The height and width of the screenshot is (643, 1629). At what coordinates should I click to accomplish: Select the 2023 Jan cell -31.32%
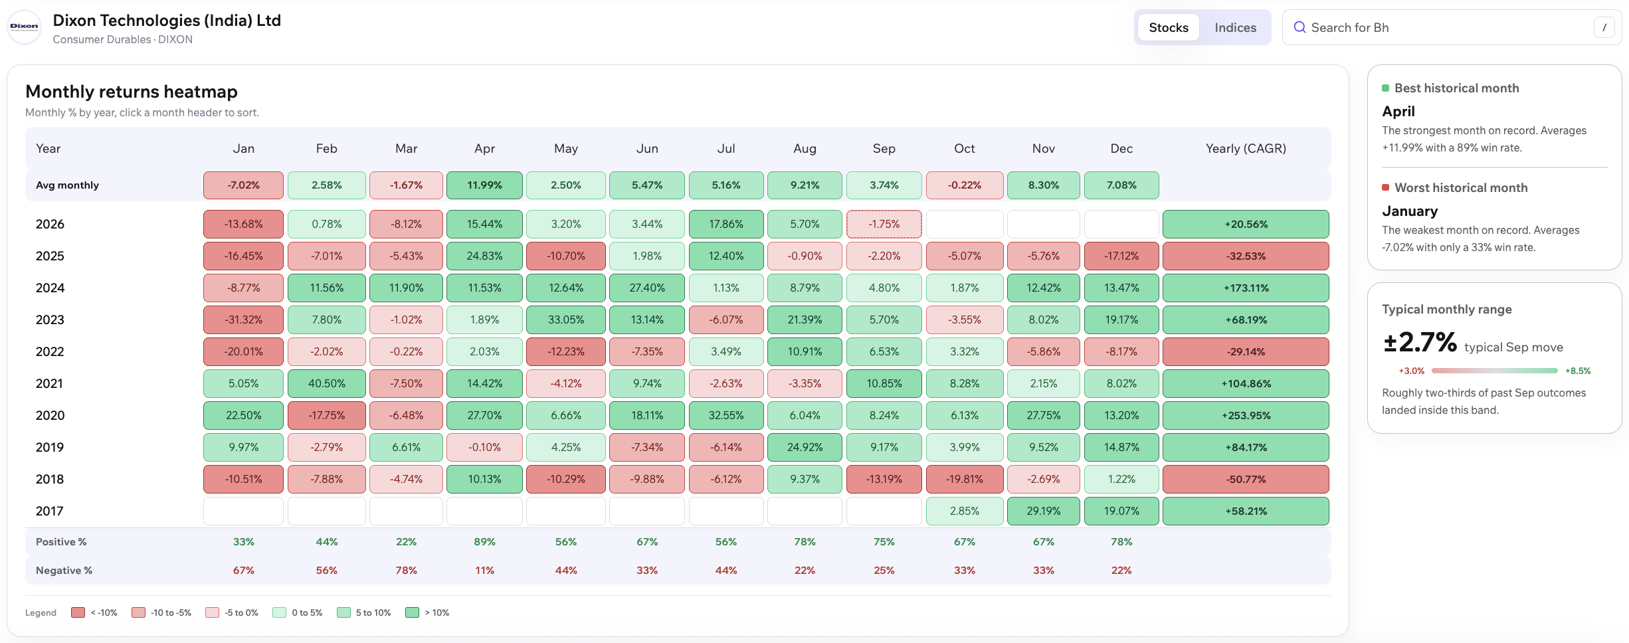pos(244,320)
